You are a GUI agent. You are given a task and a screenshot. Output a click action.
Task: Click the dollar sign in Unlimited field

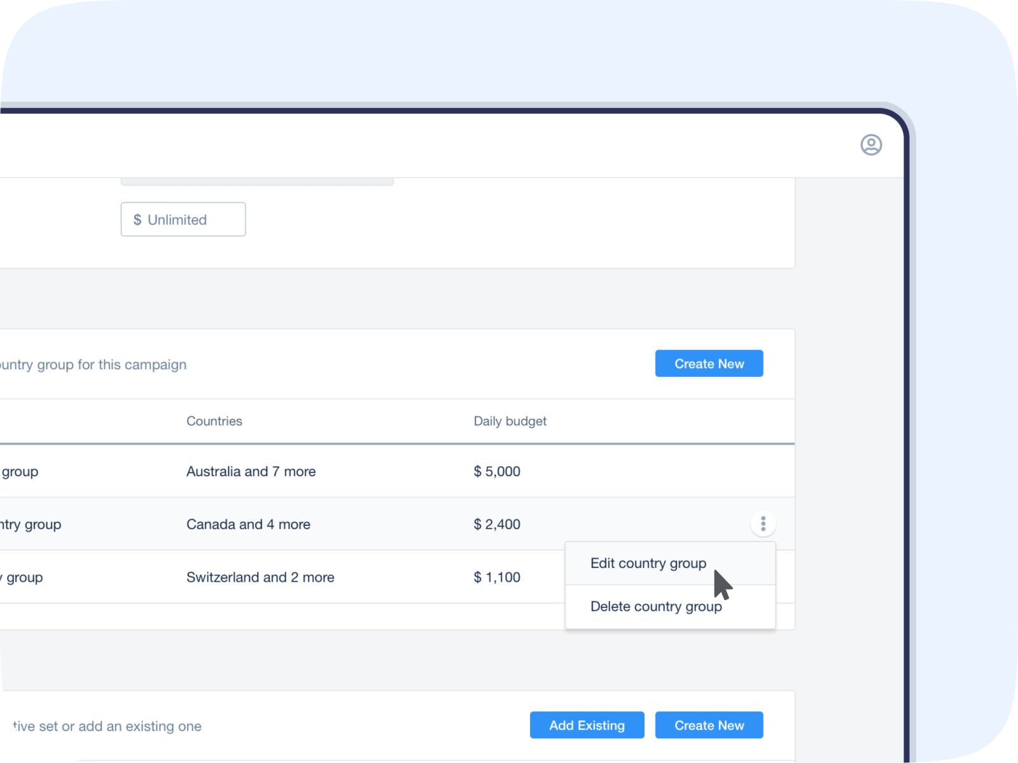pos(137,220)
